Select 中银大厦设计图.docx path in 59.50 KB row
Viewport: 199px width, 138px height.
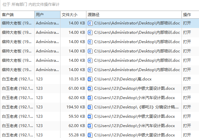(135, 116)
